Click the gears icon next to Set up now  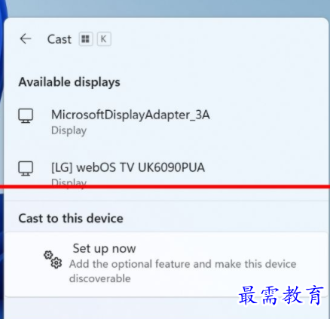[x=53, y=259]
